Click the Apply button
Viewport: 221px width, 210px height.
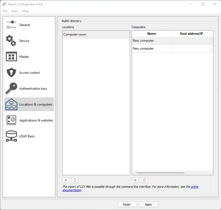(148, 204)
